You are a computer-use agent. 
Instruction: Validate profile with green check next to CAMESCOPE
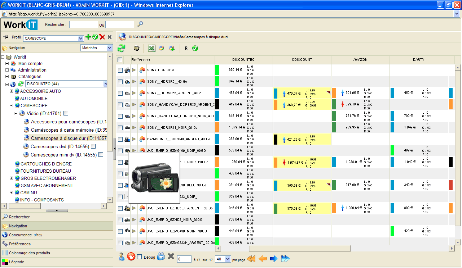95,37
